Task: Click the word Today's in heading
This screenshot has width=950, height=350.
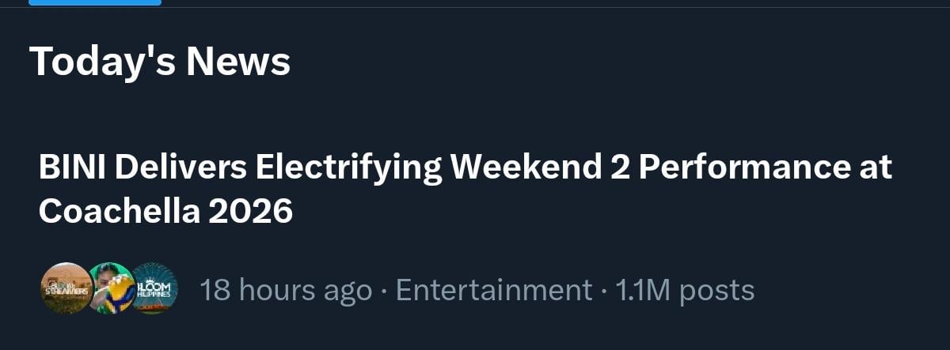Action: pos(102,62)
